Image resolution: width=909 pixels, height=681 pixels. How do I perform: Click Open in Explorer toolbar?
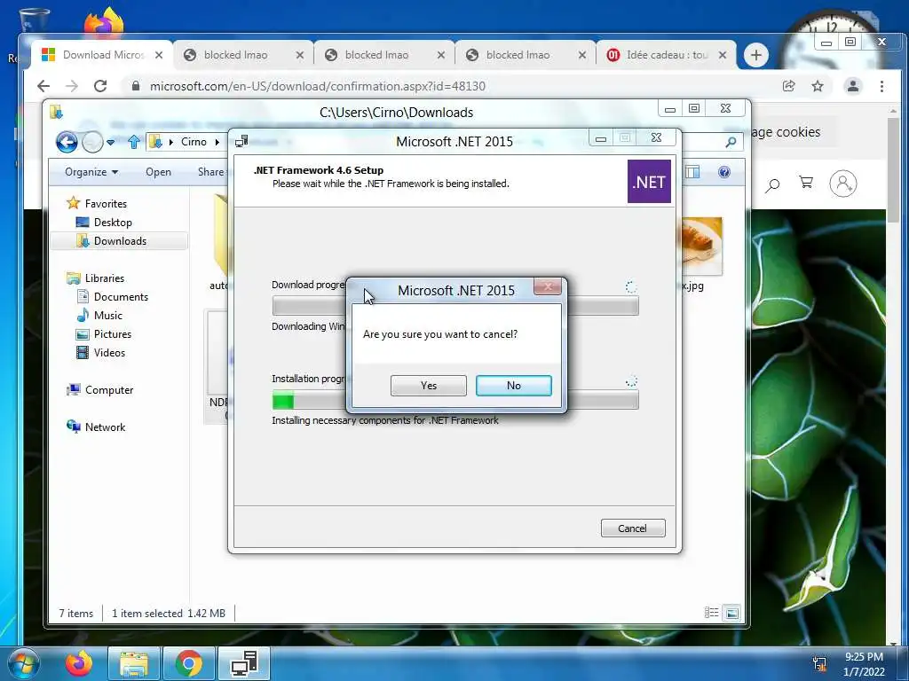coord(158,172)
